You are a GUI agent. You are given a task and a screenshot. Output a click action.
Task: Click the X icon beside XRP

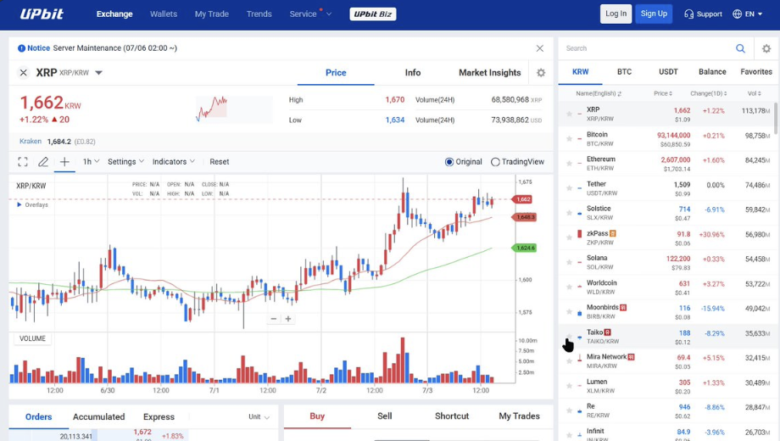(x=24, y=73)
